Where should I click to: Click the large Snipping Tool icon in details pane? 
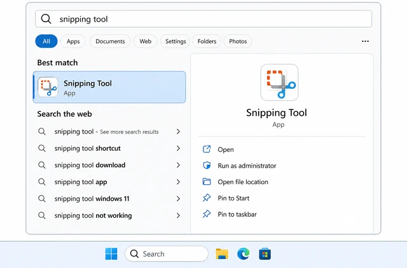280,83
